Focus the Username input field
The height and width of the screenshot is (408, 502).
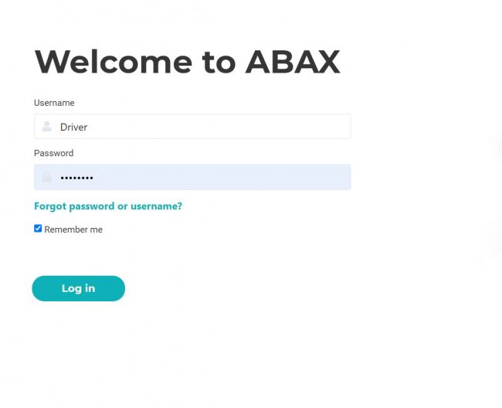(192, 127)
